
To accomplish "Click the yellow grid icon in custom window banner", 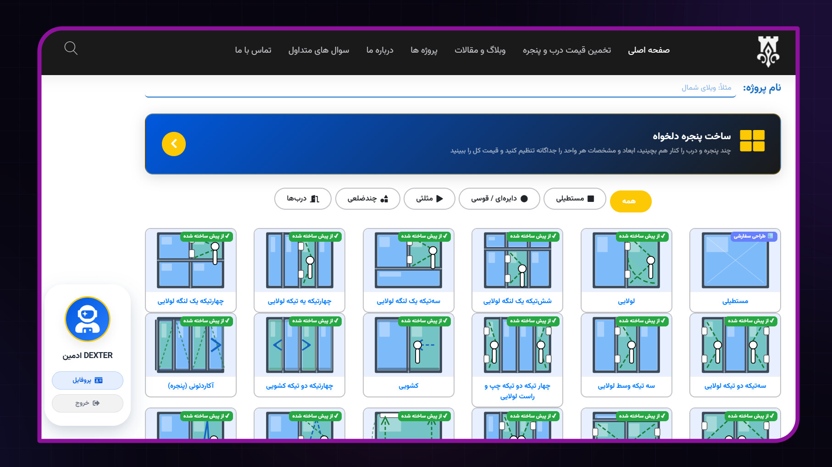I will coord(752,141).
